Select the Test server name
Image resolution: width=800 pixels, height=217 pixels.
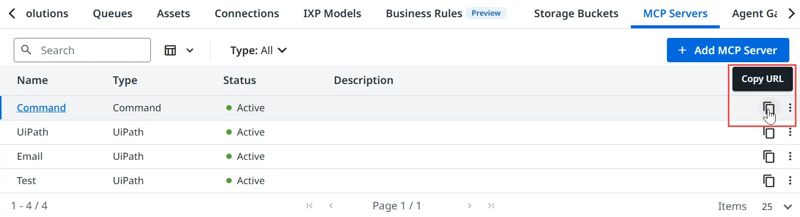click(x=26, y=181)
